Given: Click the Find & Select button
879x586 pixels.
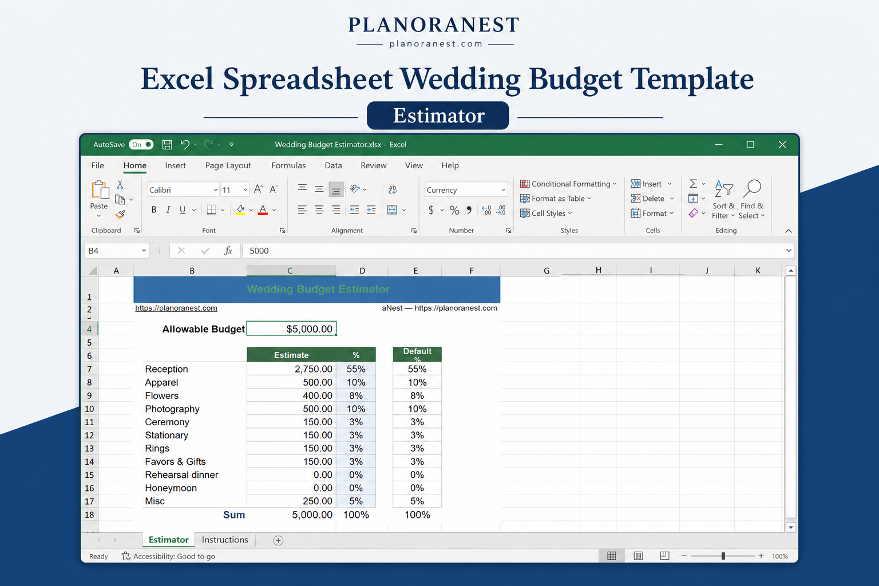Looking at the screenshot, I should point(752,199).
